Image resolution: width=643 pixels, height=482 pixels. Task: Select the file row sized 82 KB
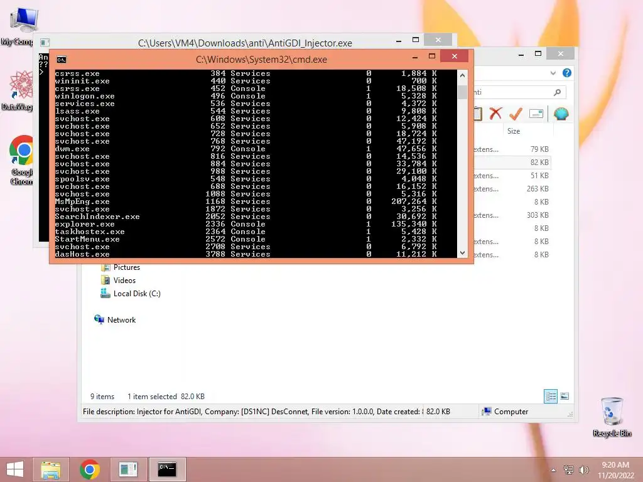(511, 163)
